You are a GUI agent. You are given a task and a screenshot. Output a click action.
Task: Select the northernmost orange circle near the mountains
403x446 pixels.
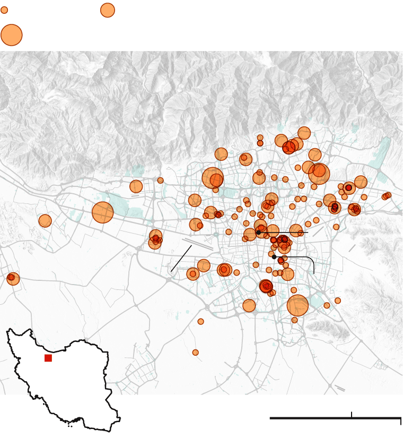tap(304, 133)
